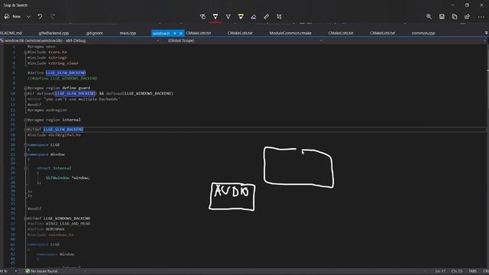The image size is (489, 275).
Task: Click the GLFWwindow *window; line
Action: point(68,178)
